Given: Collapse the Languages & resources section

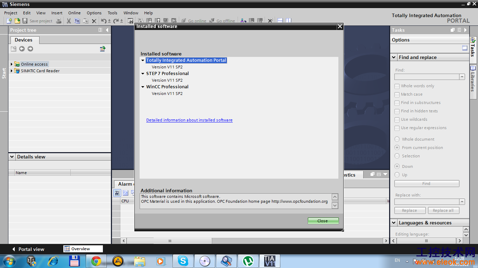Looking at the screenshot, I should 394,223.
